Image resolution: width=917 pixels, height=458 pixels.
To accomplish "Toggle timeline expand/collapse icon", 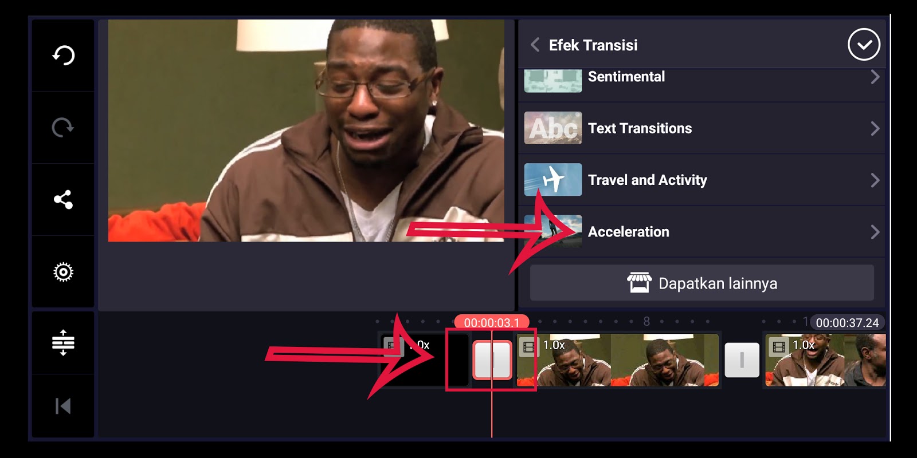I will pos(63,343).
